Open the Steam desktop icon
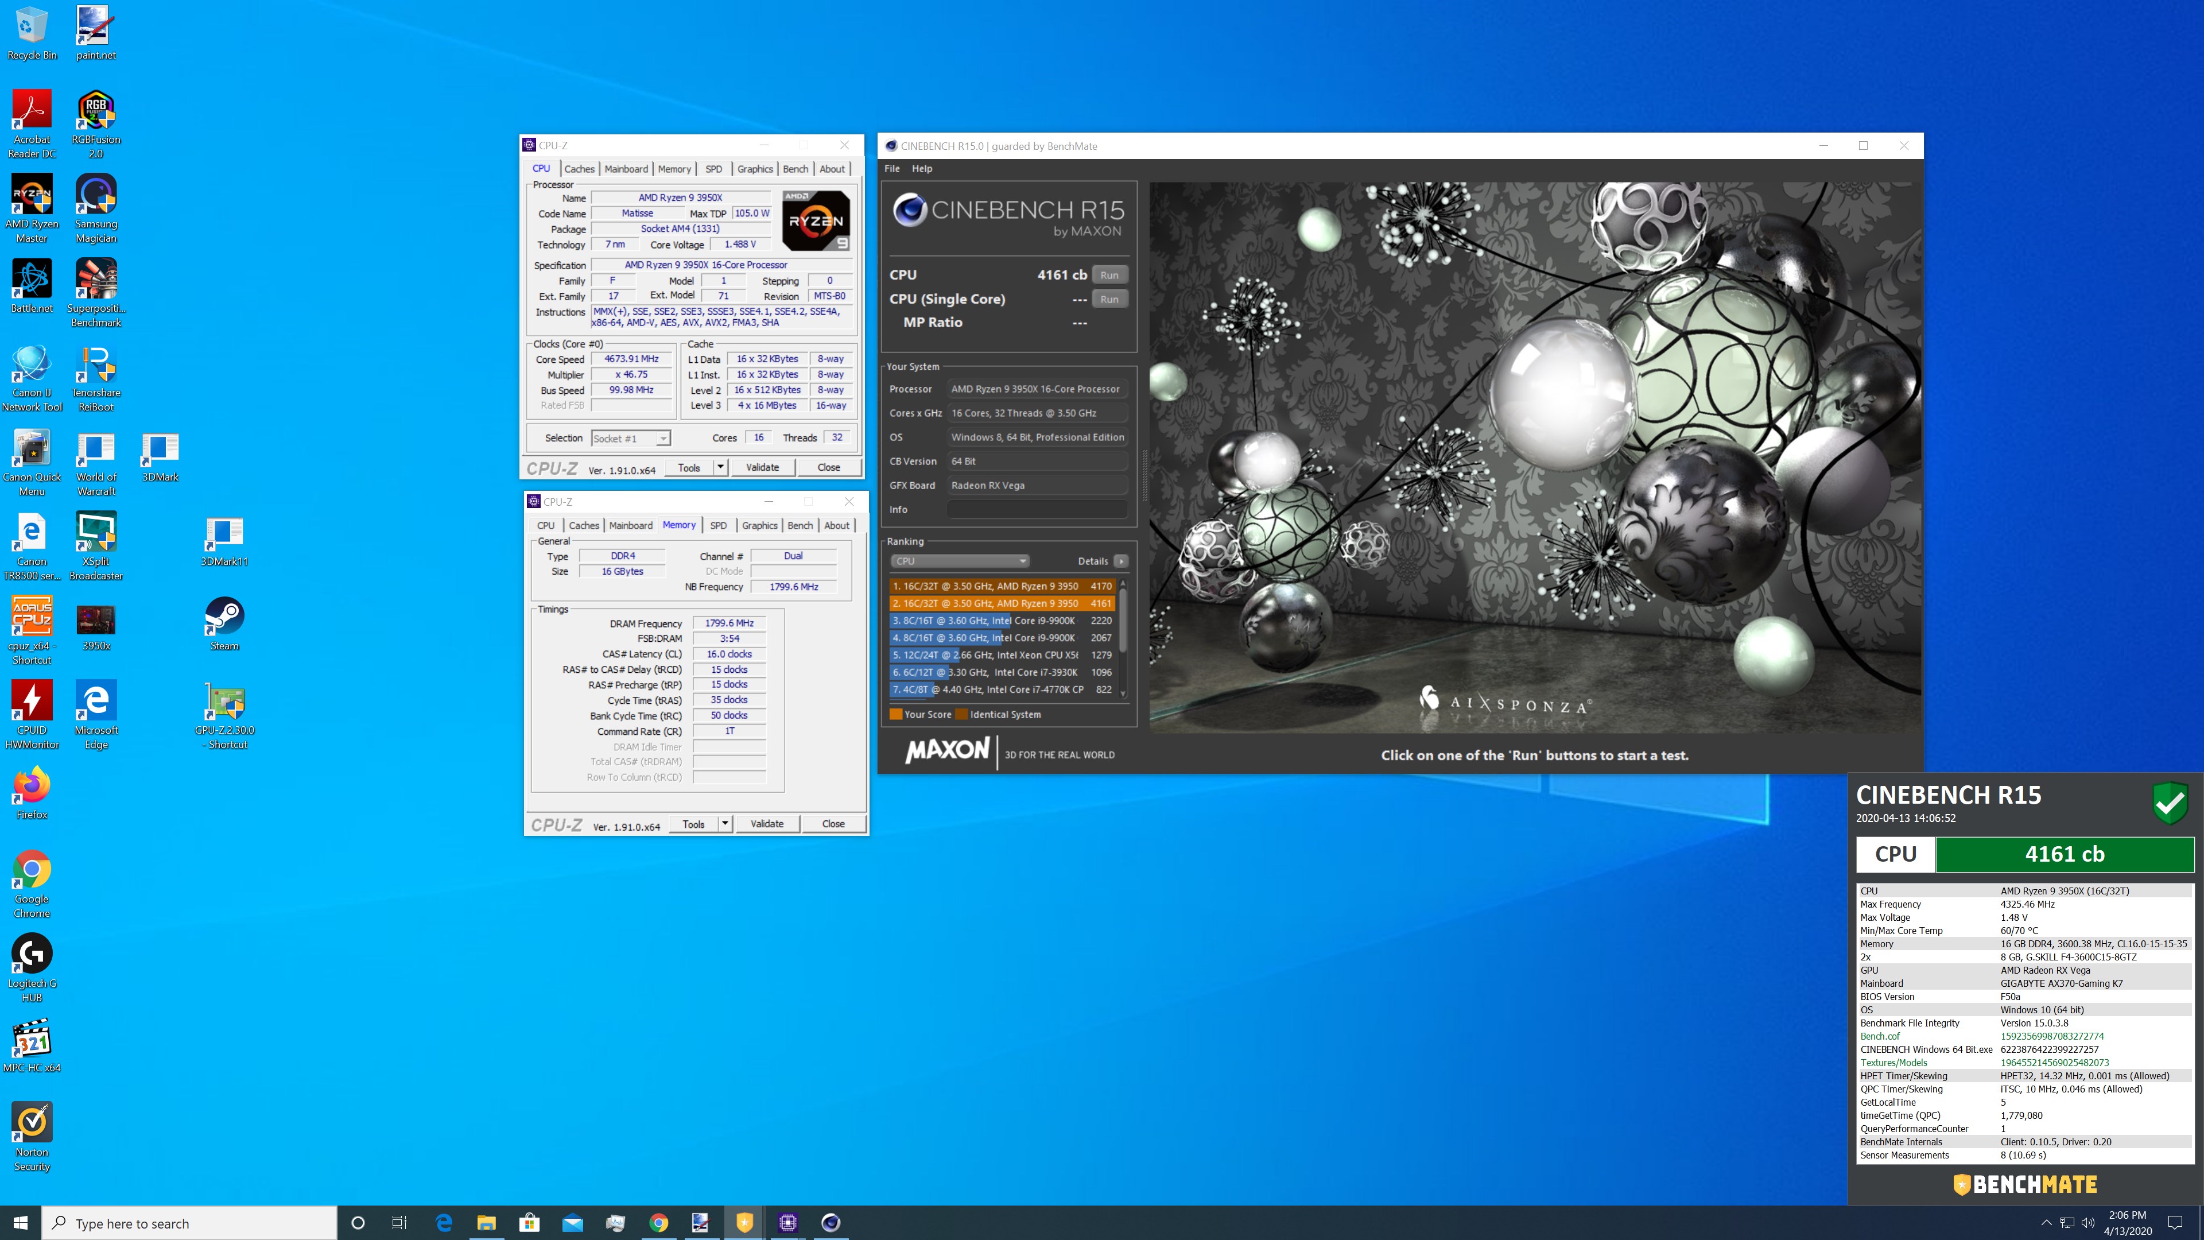 point(224,625)
